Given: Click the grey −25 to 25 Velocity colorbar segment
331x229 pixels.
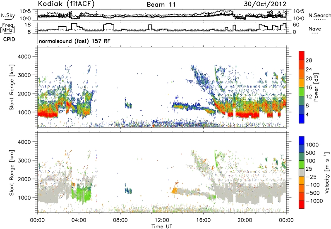Looking at the screenshot, I should [x=302, y=172].
